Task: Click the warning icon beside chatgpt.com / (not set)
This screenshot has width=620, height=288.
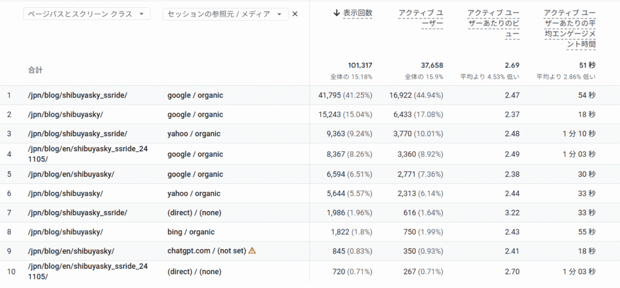Action: pos(252,250)
